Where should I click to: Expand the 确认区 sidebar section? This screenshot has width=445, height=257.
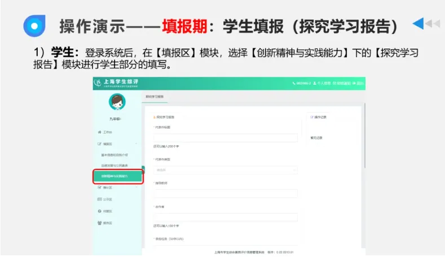coord(117,188)
